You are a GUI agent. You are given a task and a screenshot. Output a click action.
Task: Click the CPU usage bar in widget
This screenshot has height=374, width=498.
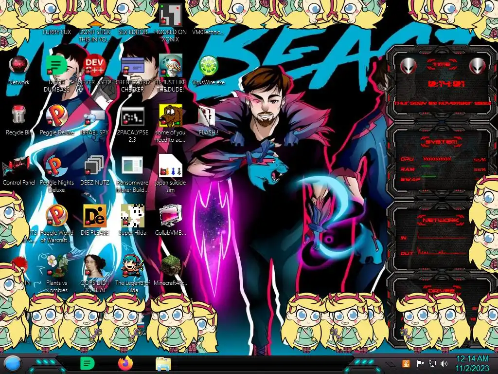pyautogui.click(x=437, y=159)
